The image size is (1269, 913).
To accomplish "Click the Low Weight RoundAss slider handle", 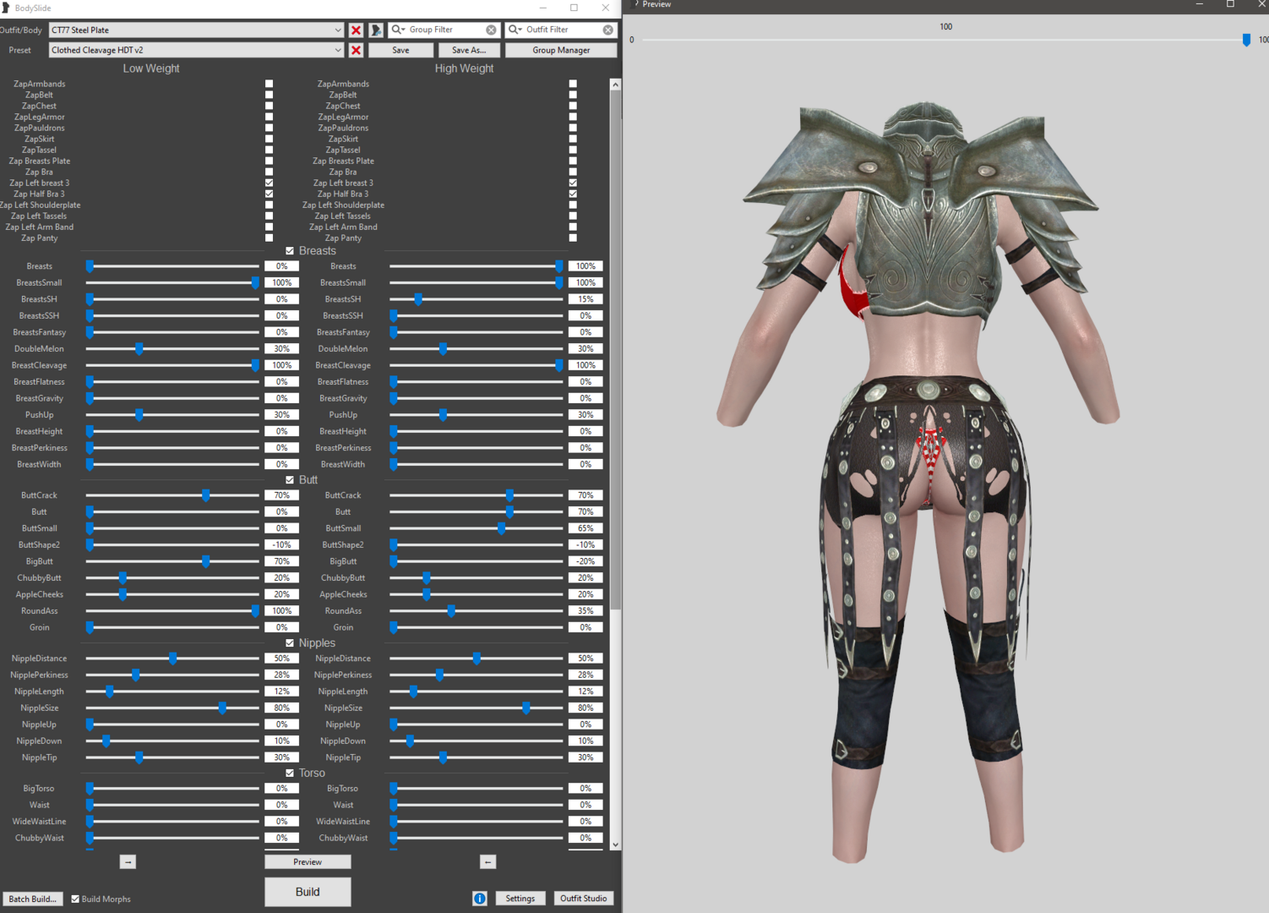I will (255, 611).
